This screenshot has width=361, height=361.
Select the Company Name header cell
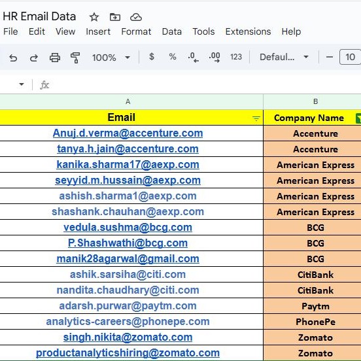pyautogui.click(x=312, y=118)
